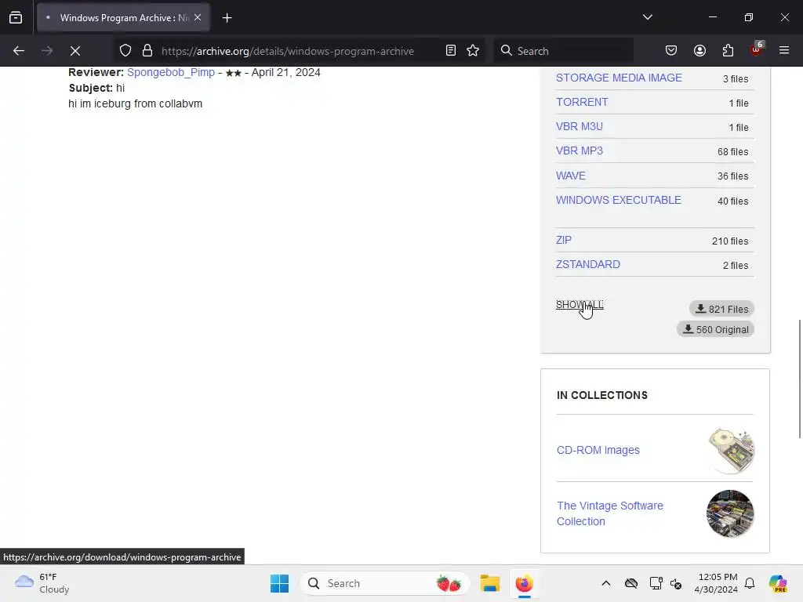
Task: Stop loading the page
Action: pos(75,51)
